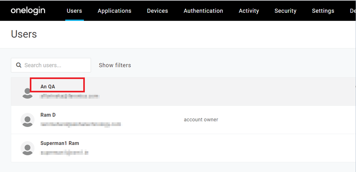Open the Security menu

(285, 11)
